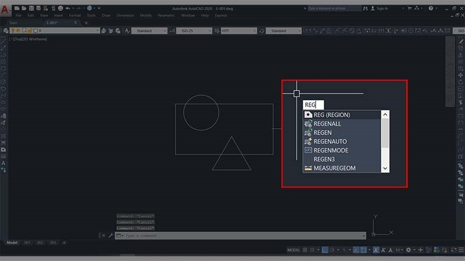Open the Draw menu
The width and height of the screenshot is (465, 261).
(x=106, y=16)
